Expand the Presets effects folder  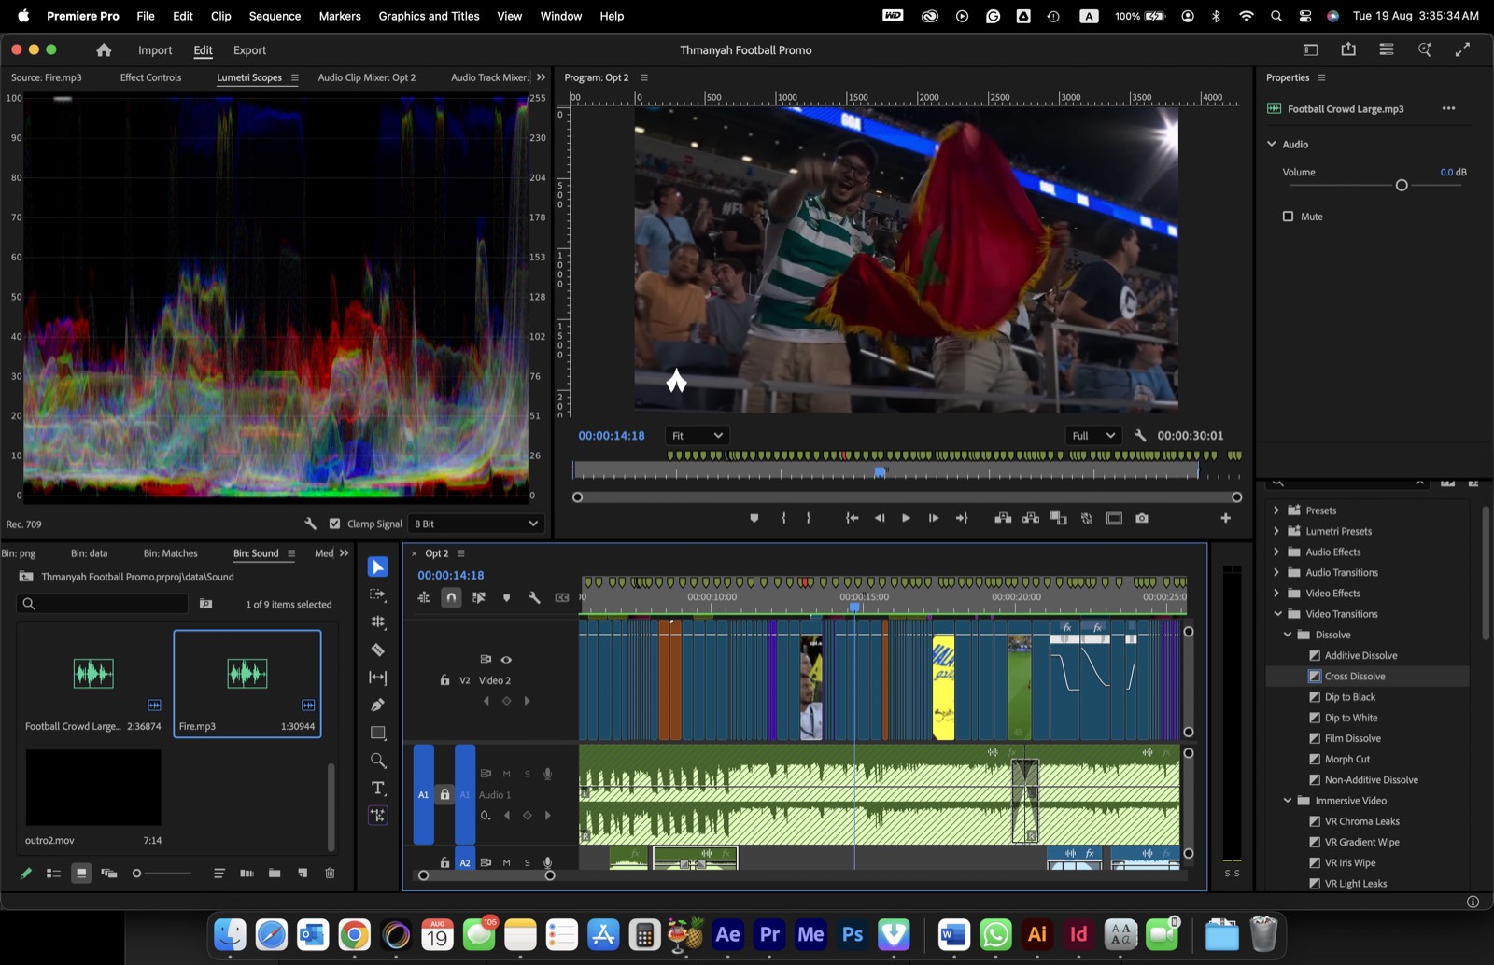coord(1276,510)
